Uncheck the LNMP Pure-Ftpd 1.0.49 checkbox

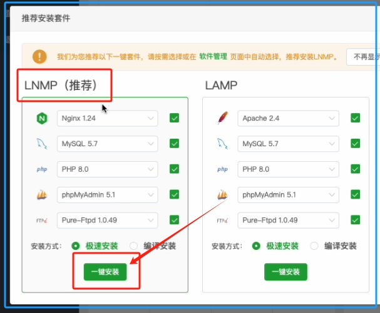[174, 220]
